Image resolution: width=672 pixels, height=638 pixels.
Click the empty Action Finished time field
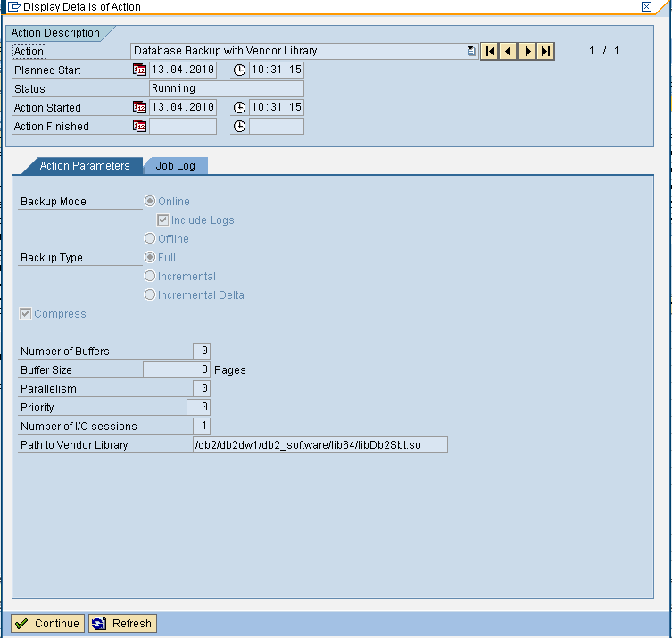(x=277, y=126)
